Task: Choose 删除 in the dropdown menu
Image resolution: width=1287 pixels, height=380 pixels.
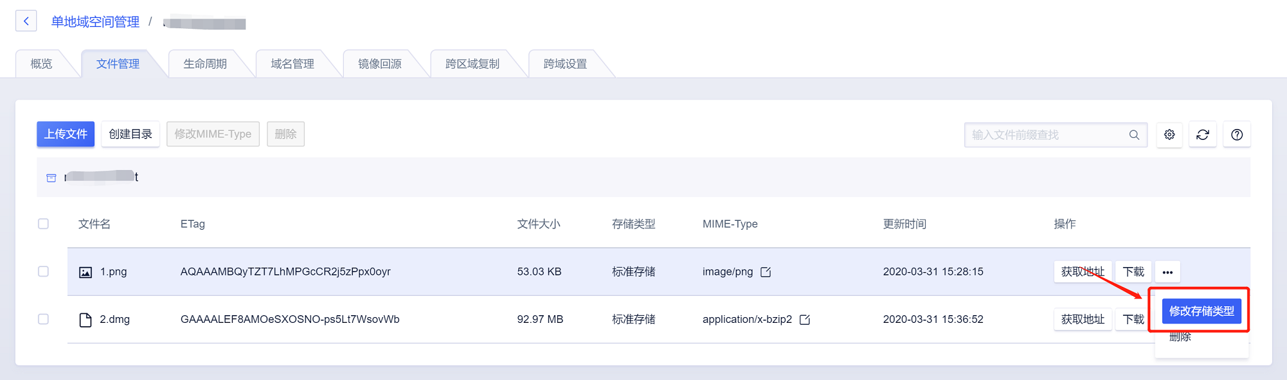Action: click(1180, 338)
